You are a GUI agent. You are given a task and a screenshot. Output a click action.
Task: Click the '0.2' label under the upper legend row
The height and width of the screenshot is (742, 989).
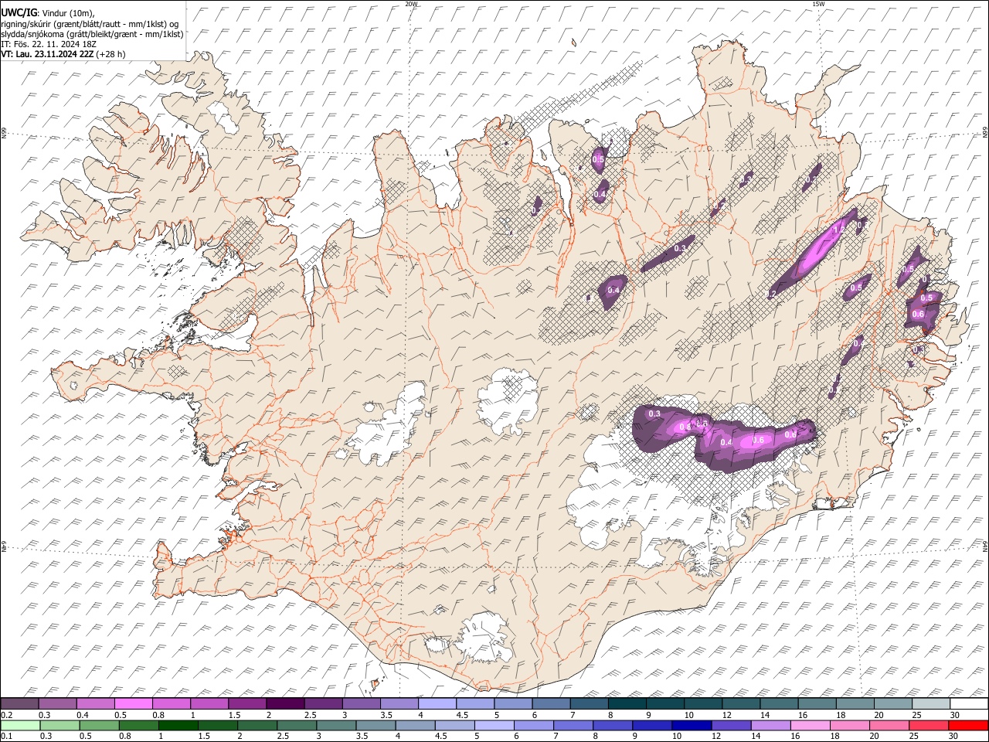(5, 715)
